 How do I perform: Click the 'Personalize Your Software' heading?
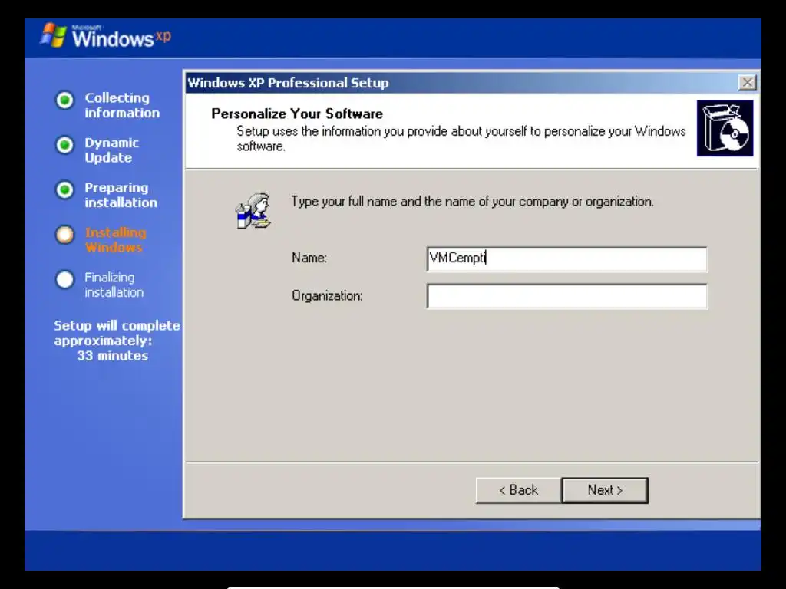click(297, 114)
